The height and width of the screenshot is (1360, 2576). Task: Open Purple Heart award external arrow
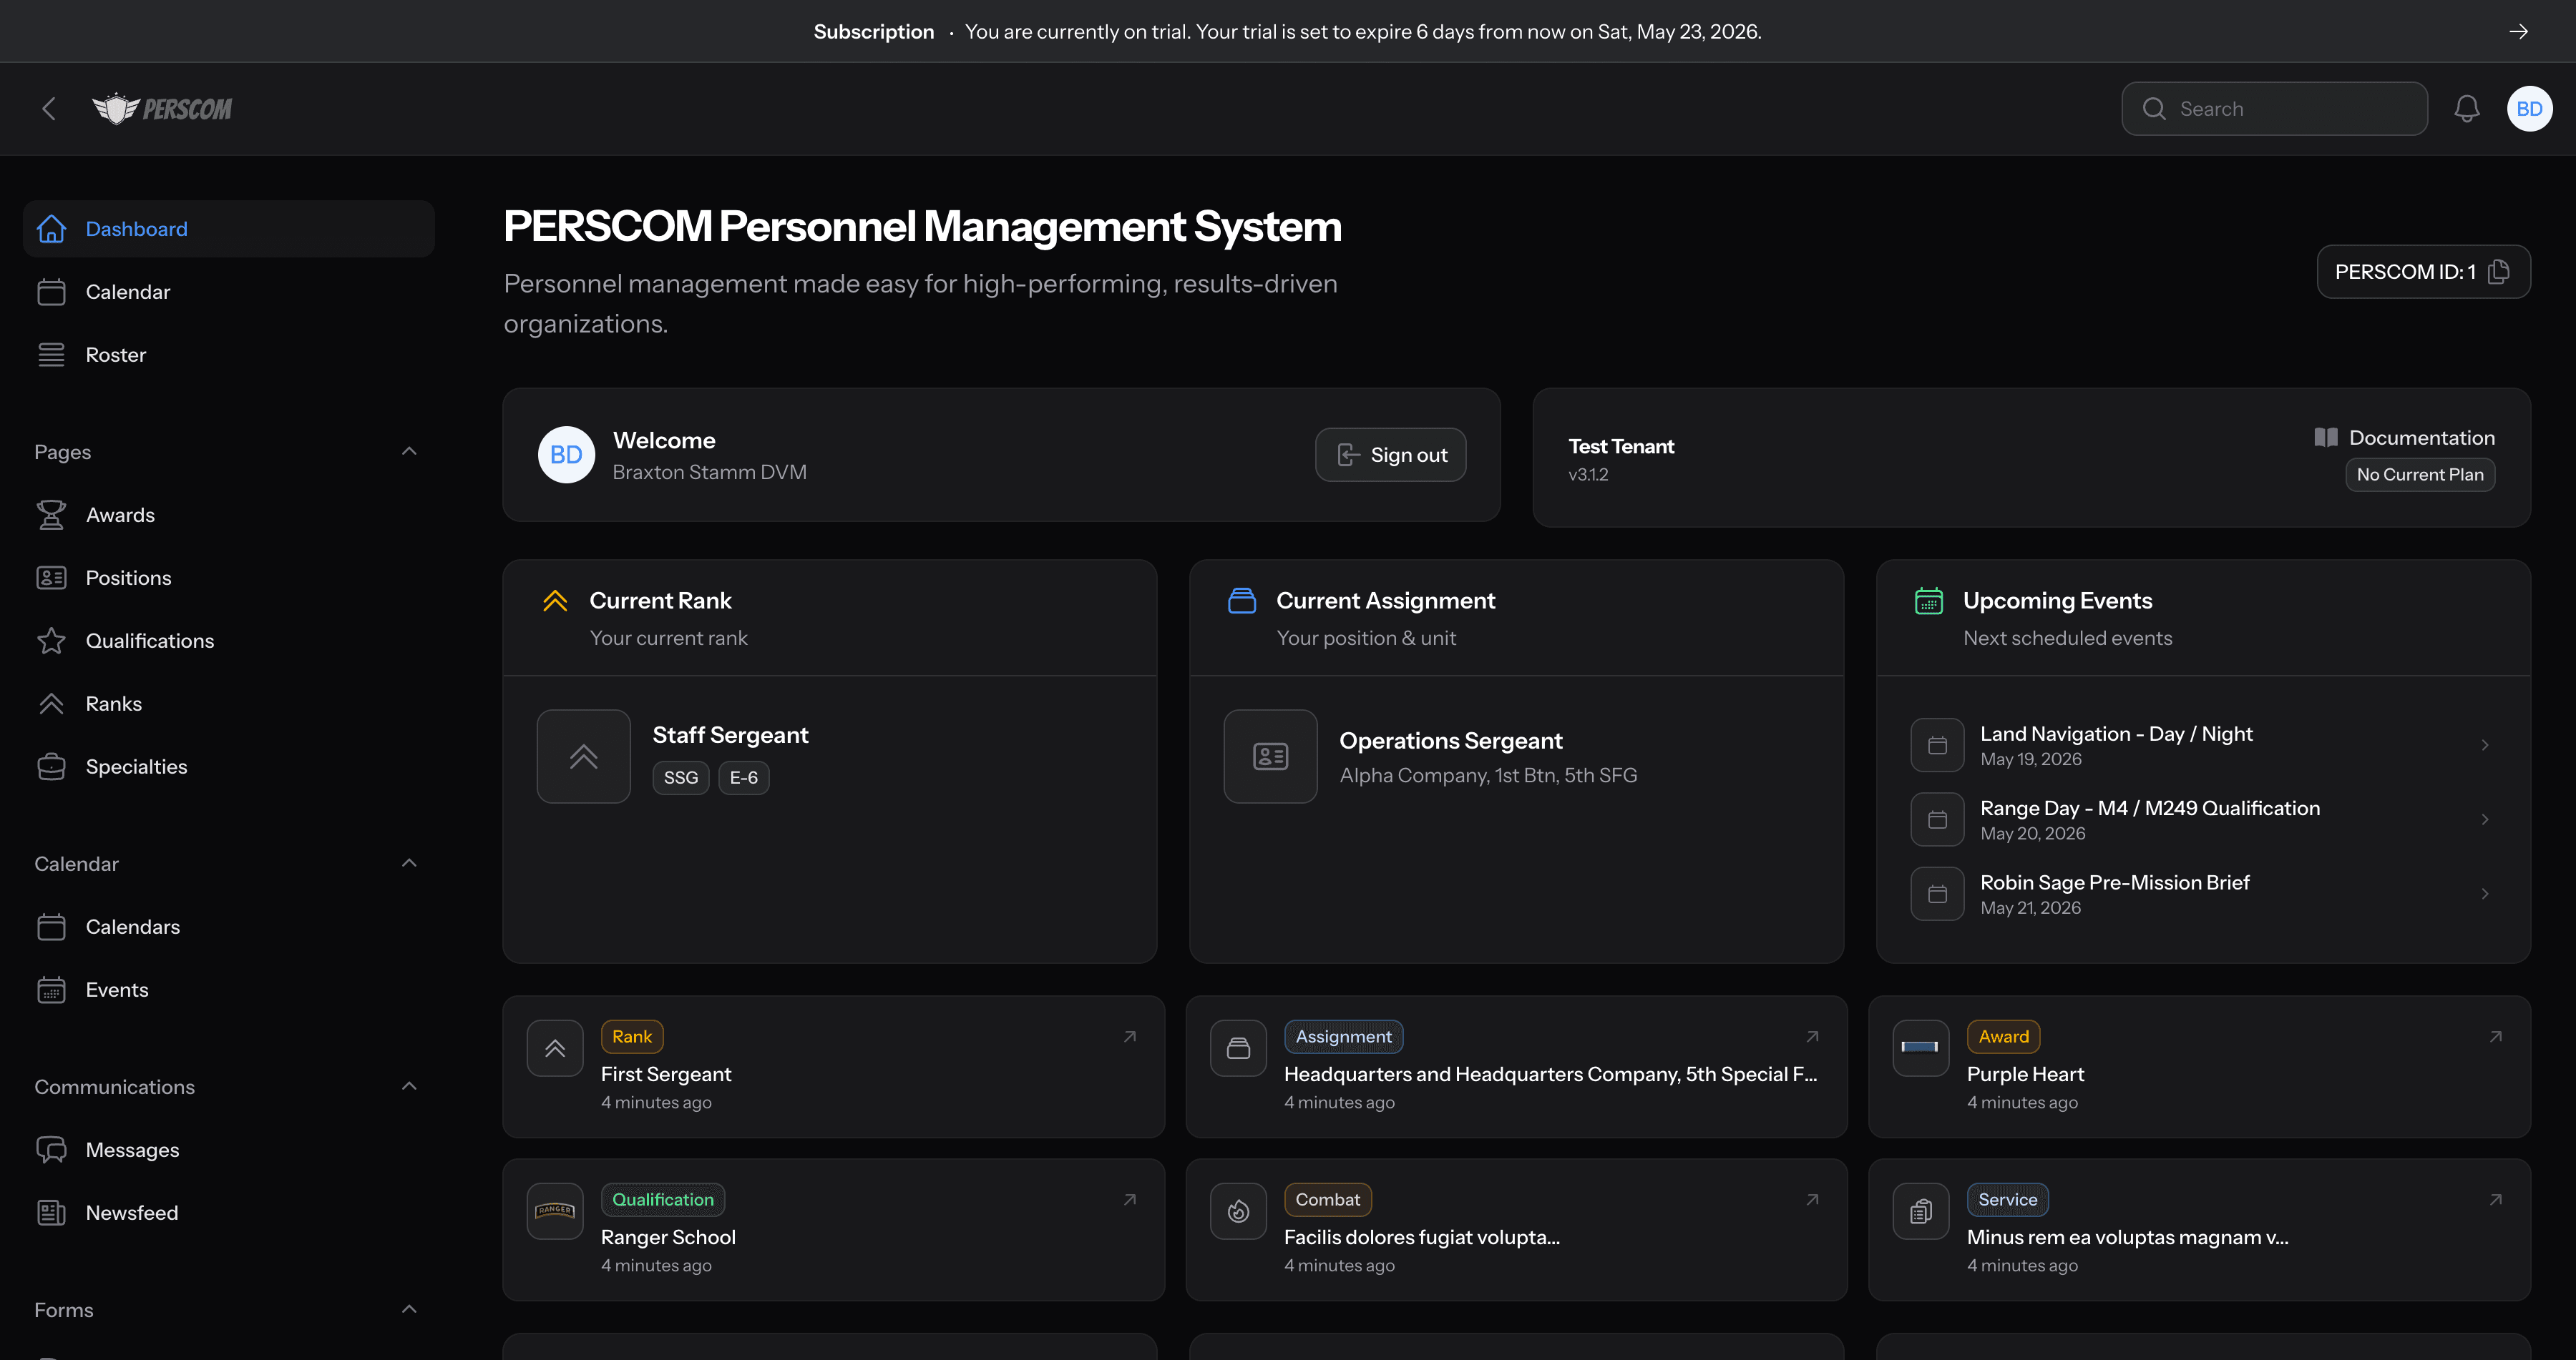point(2496,1038)
